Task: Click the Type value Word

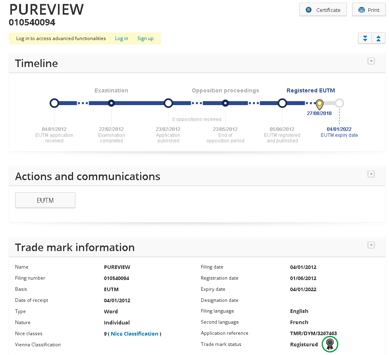Action: click(111, 311)
